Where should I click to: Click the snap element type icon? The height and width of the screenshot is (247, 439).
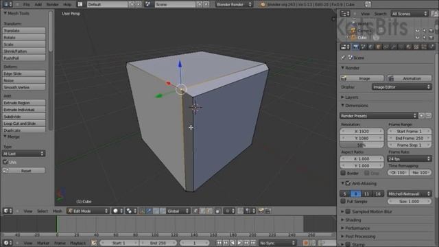tap(250, 211)
